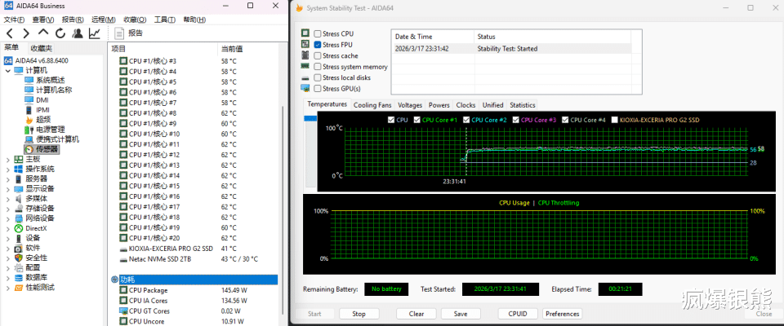Screen dimensions: 784x326
Task: Click the Stress FPU icon
Action: (x=305, y=45)
